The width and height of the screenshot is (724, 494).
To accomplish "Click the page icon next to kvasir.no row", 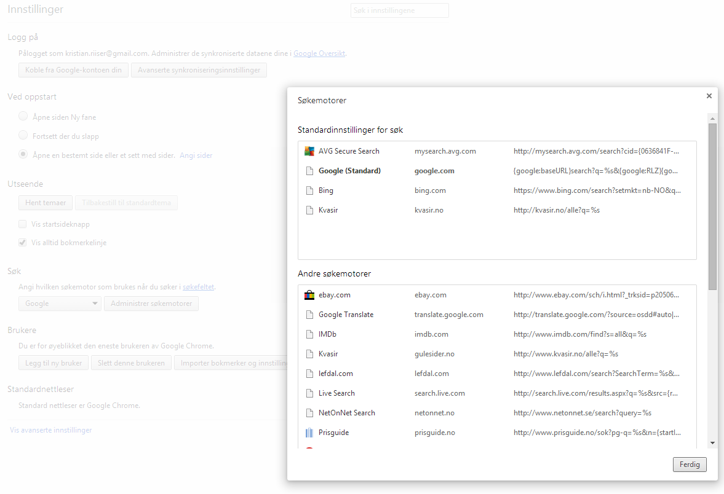I will click(309, 210).
